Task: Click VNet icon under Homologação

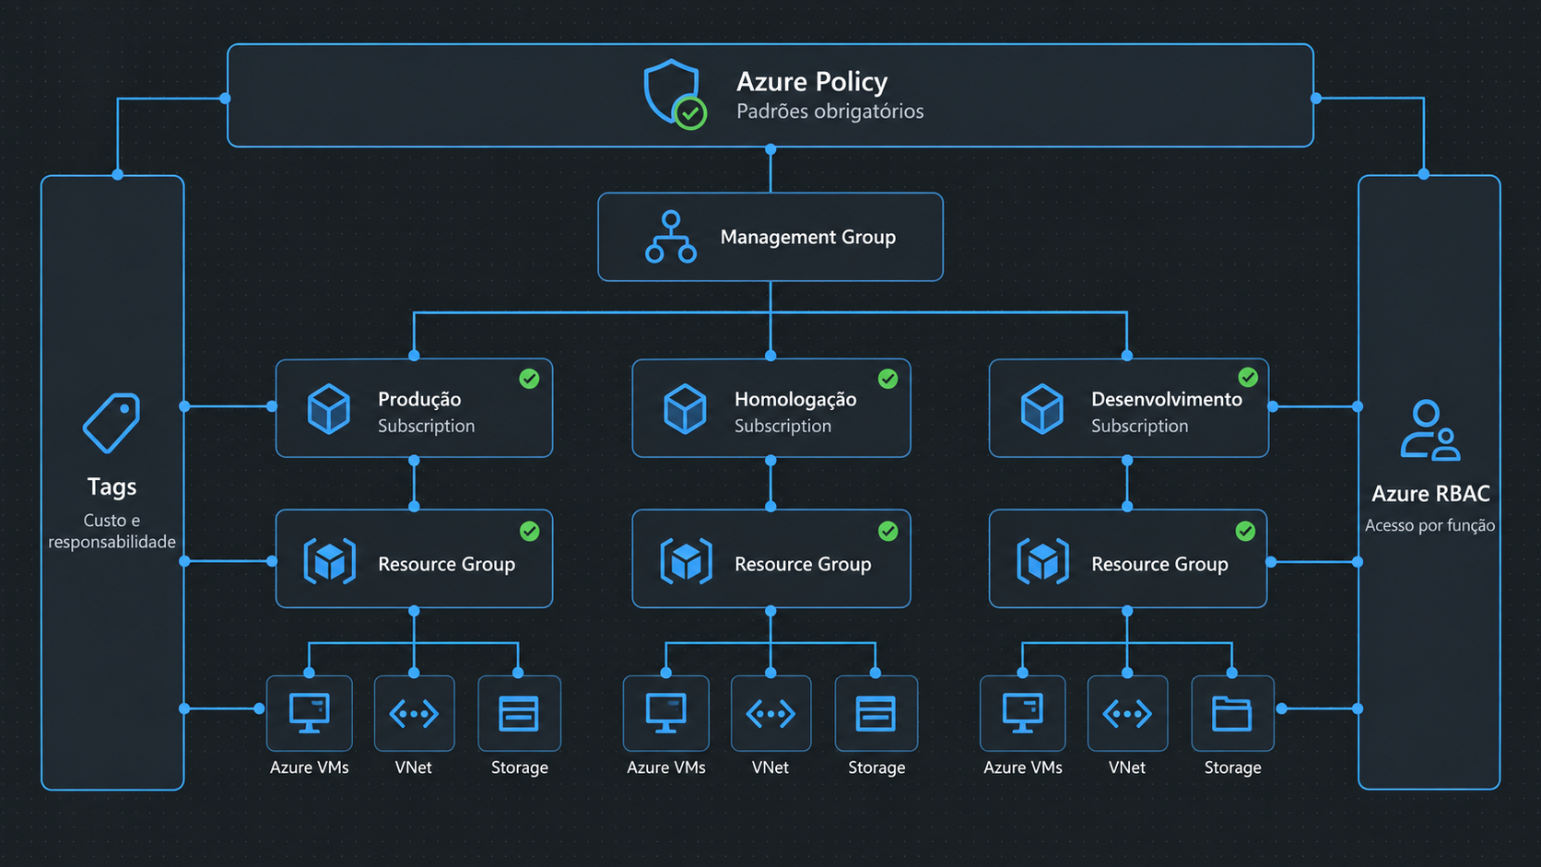Action: (770, 713)
